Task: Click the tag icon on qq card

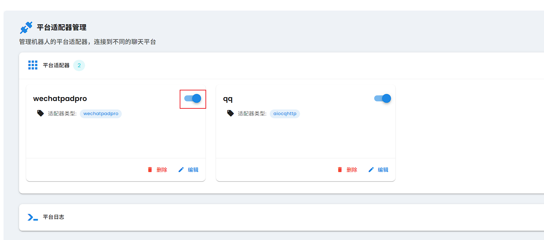Action: (231, 113)
